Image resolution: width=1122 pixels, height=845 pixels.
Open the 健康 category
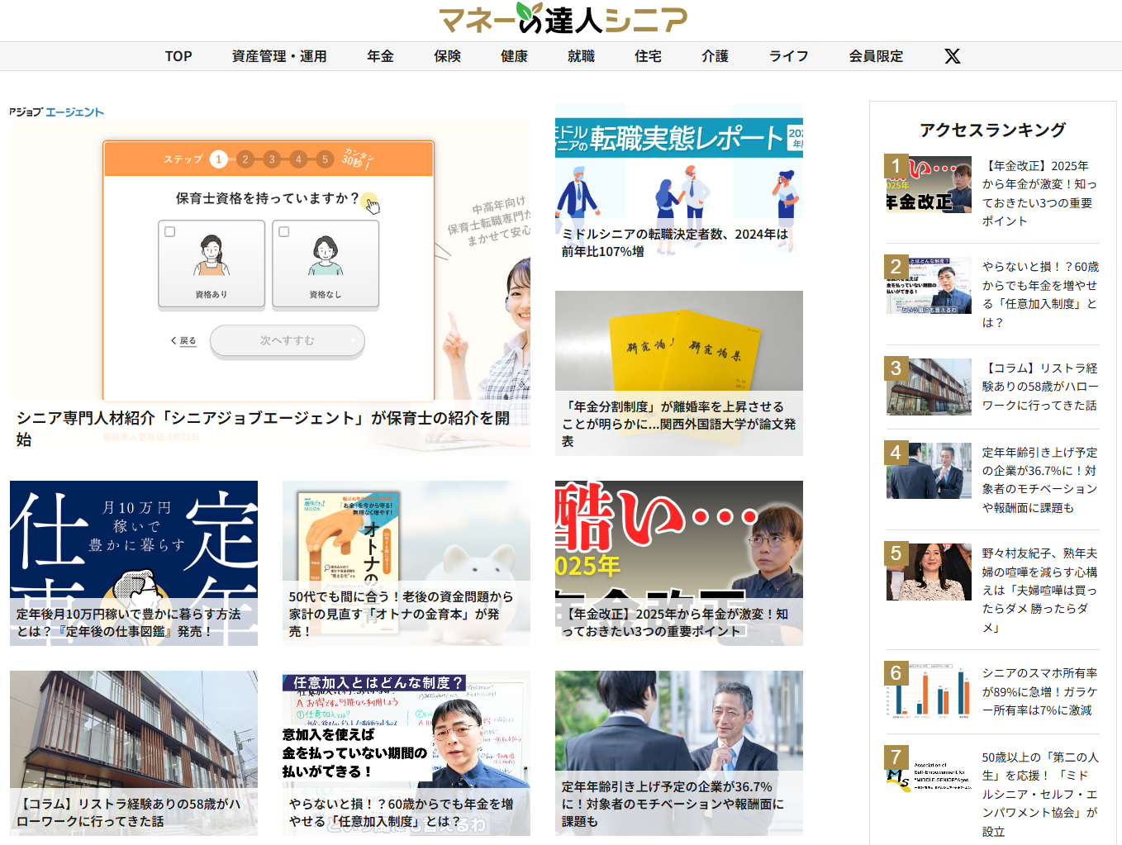click(x=514, y=56)
